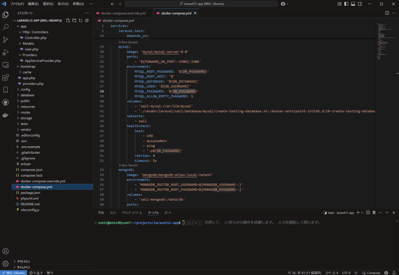This screenshot has height=275, width=399.
Task: Create a new folder in explorer
Action: click(74, 21)
